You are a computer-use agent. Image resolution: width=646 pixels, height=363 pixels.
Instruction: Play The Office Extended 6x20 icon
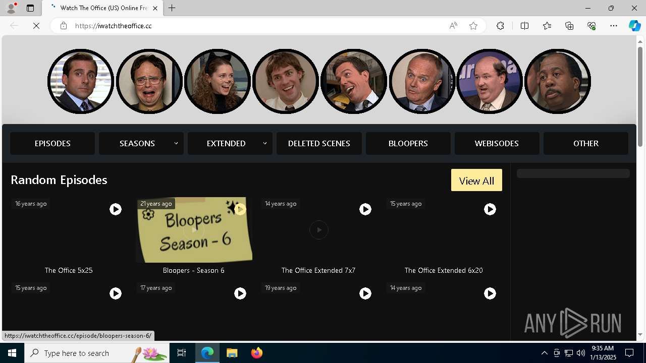click(x=490, y=209)
